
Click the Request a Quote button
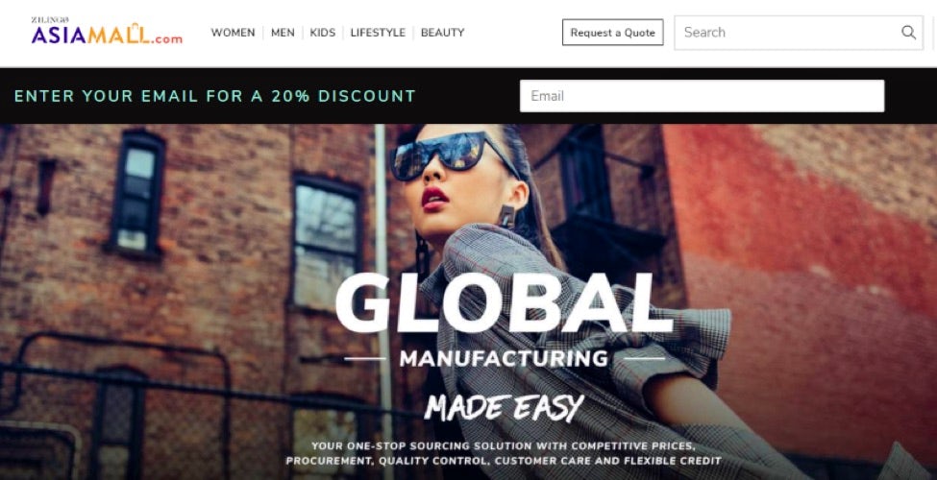tap(612, 33)
